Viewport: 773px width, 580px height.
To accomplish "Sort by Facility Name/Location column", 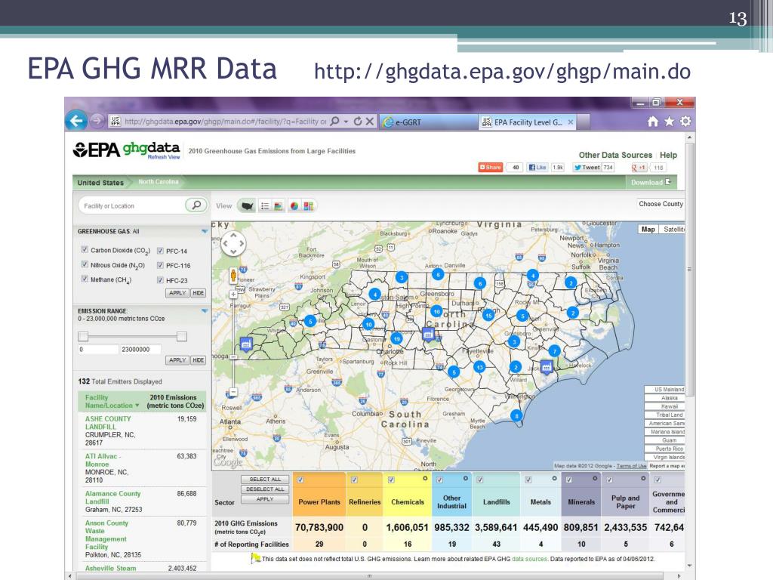I will (x=112, y=402).
